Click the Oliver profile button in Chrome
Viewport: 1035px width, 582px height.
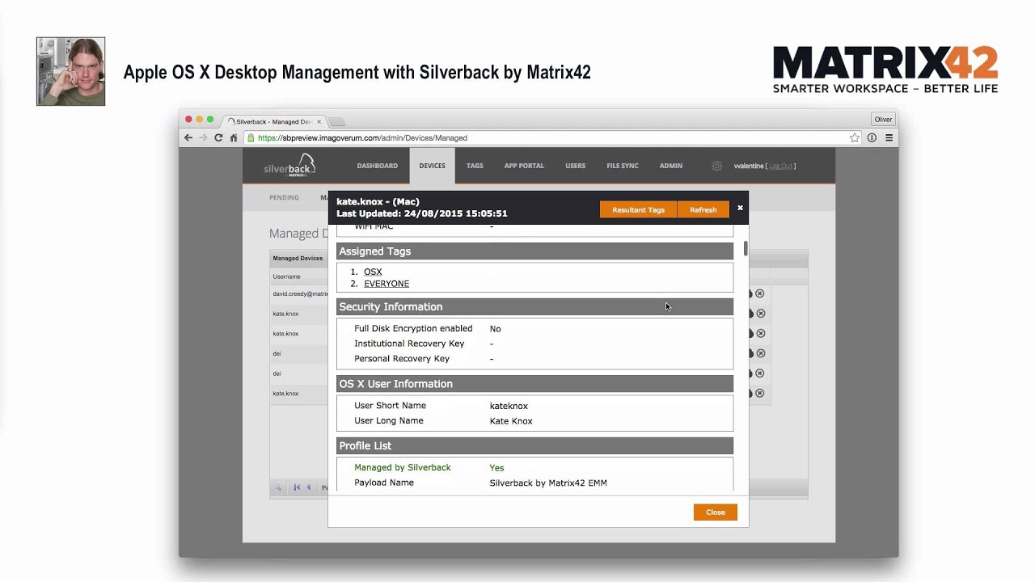pyautogui.click(x=883, y=119)
